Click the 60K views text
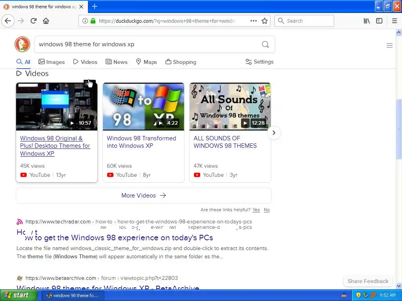402x301 pixels. (x=119, y=166)
